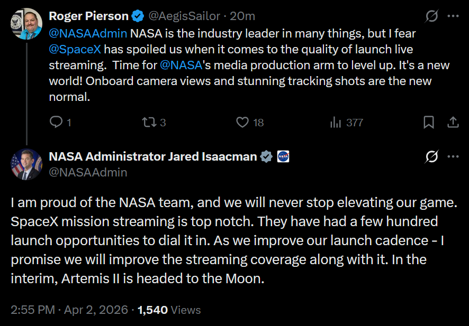Click the NASA Administrator Jared Isaacman name
Screen dimensions: 469x326
(x=152, y=156)
